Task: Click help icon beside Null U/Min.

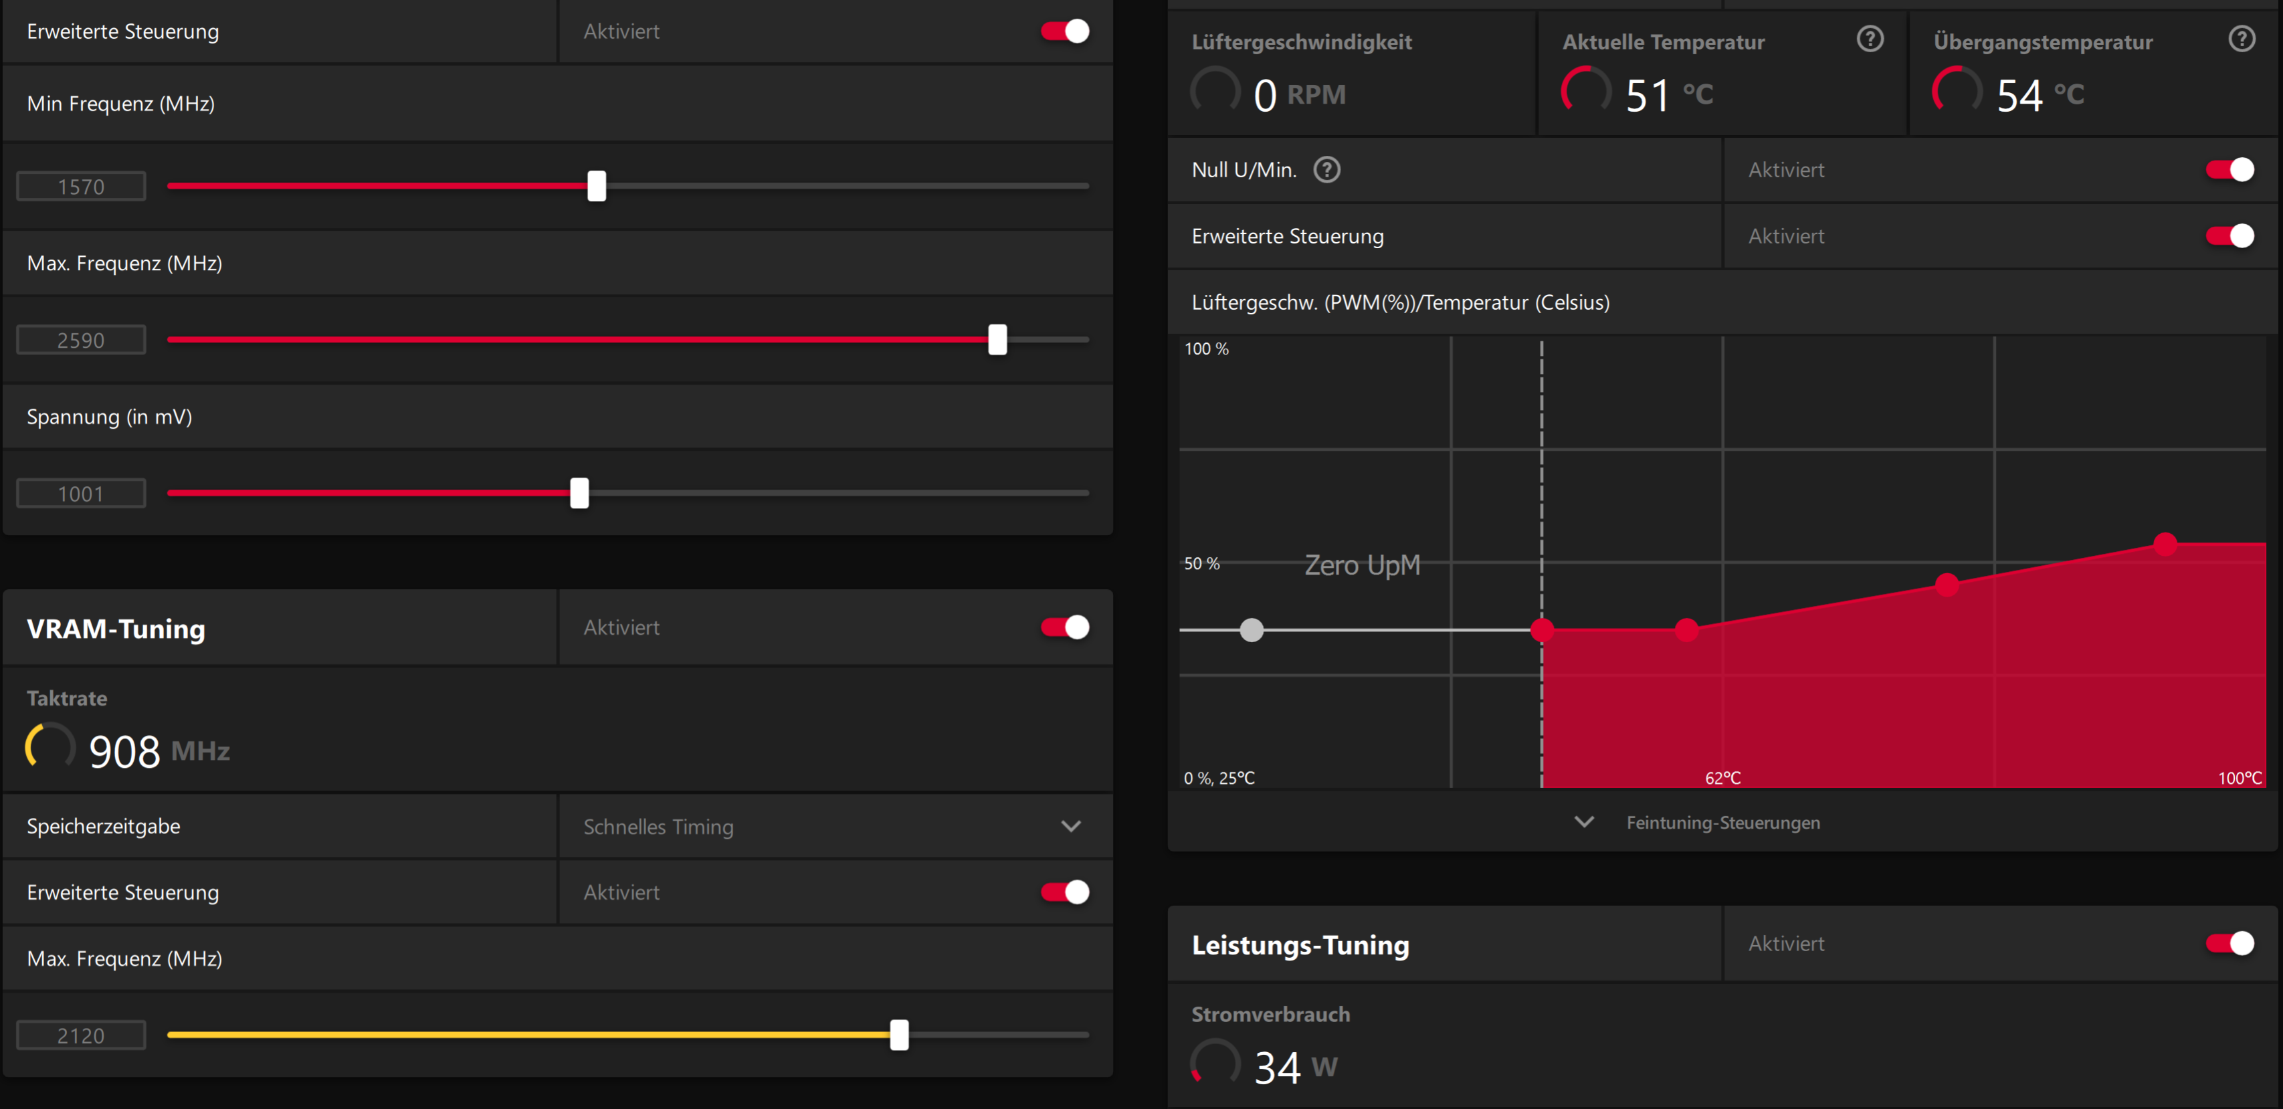Action: (1326, 169)
